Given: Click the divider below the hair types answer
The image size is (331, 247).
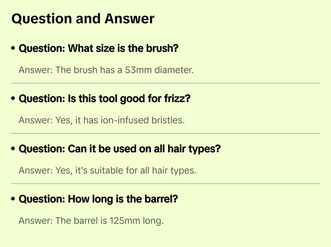Looking at the screenshot, I should [x=165, y=183].
